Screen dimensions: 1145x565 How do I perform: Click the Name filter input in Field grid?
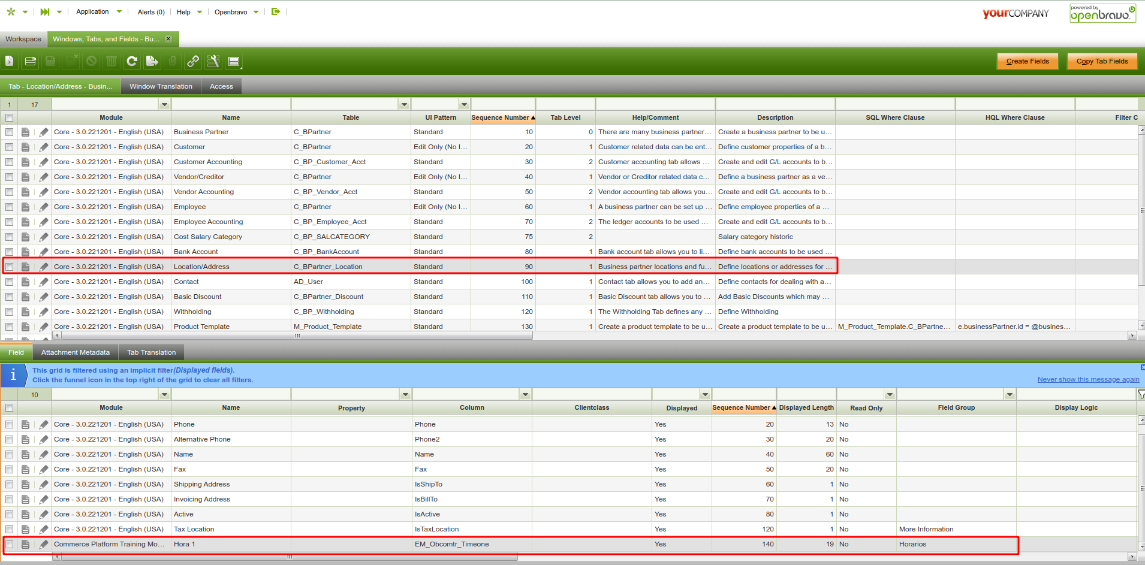pyautogui.click(x=231, y=394)
